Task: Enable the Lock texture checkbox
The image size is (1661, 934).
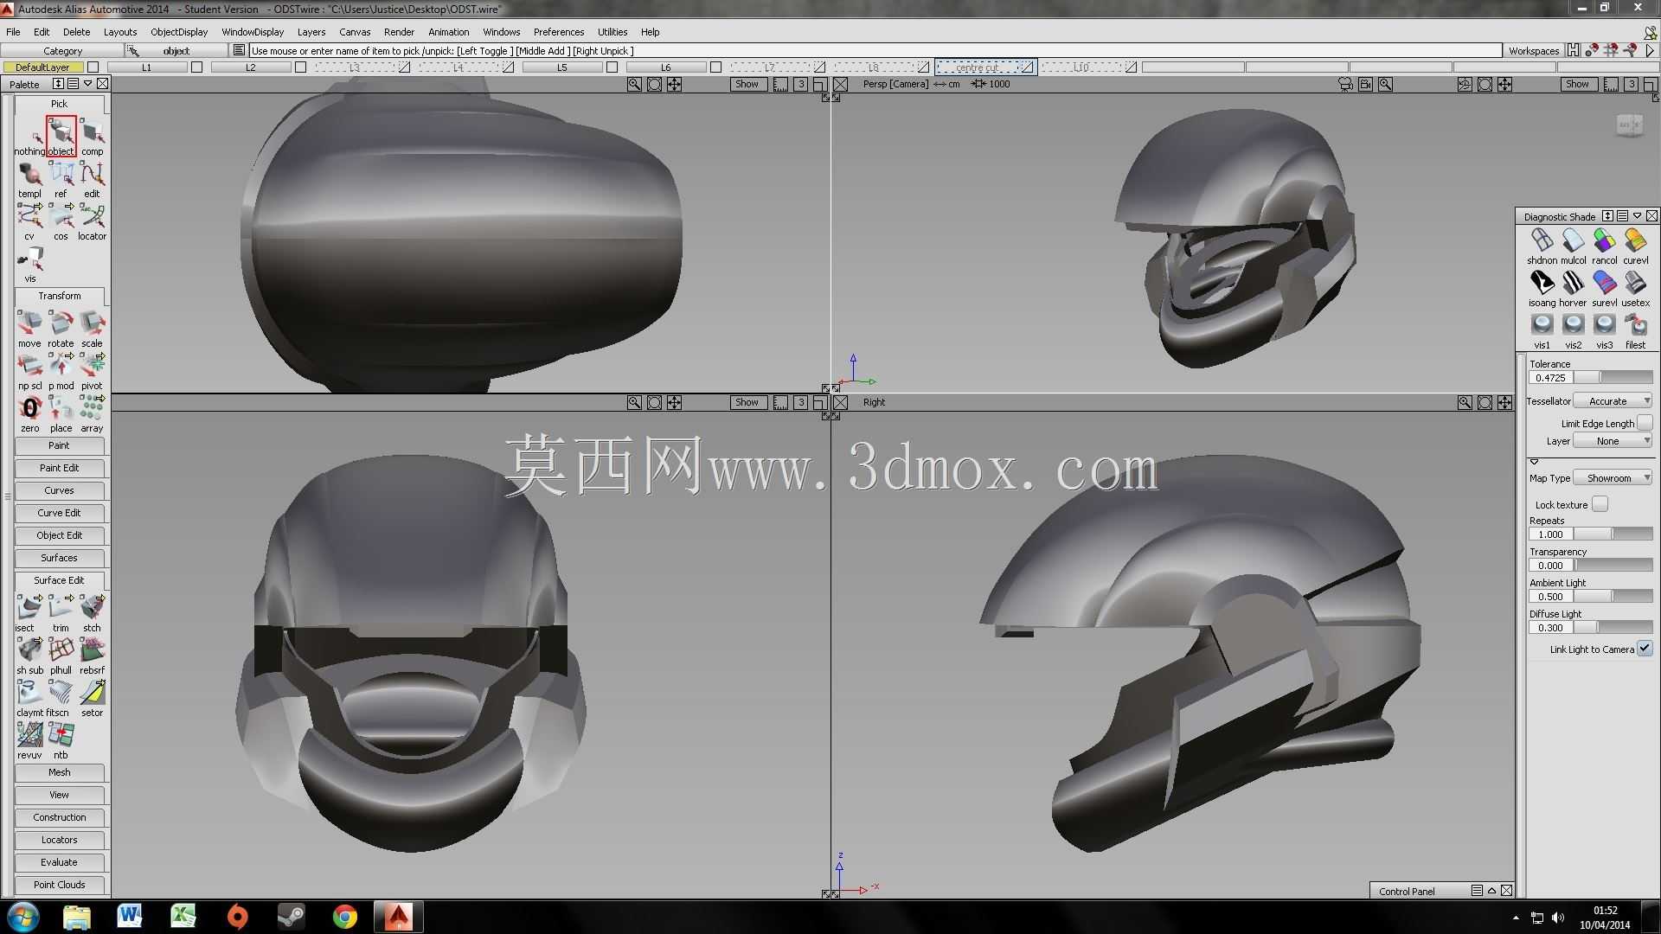Action: (x=1600, y=504)
